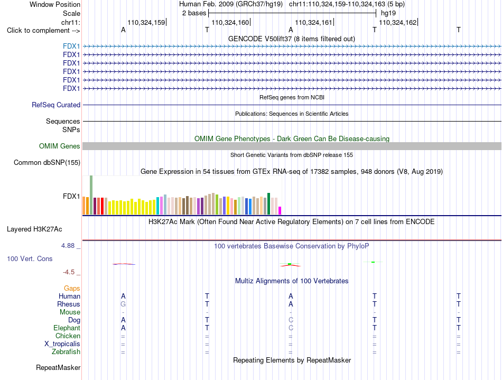Screen dimensions: 502x380
Task: Click the -4.5 PhyloP lower scale value
Action: (x=69, y=272)
